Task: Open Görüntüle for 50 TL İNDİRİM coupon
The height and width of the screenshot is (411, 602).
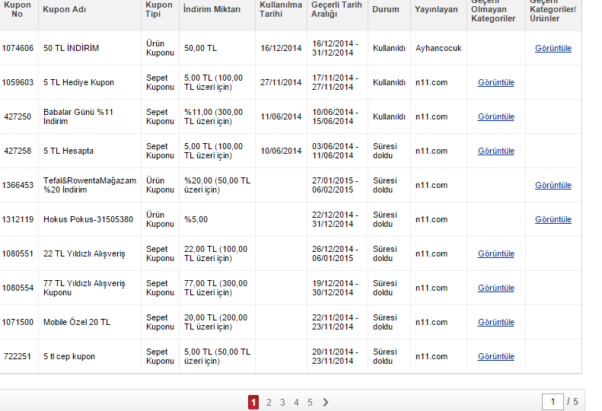Action: (553, 48)
